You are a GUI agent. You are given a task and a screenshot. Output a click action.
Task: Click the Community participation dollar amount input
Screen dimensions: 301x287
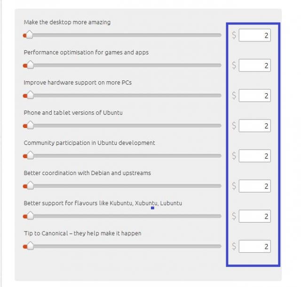[x=254, y=156]
